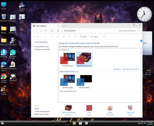Click the help question mark icon
The height and width of the screenshot is (126, 154).
(141, 41)
